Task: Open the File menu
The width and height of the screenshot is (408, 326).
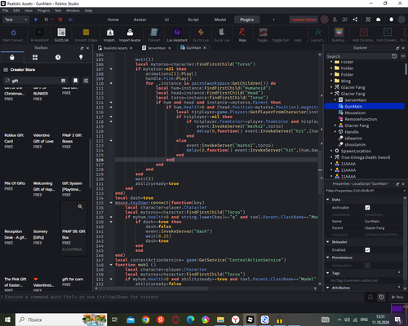Action: (x=6, y=11)
